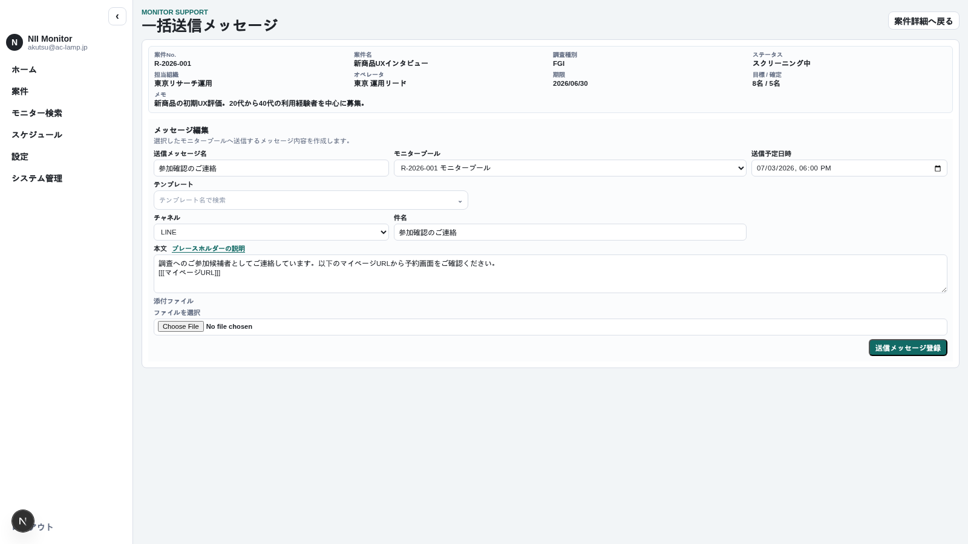Screen dimensions: 968x544
Task: Click the MONITOR SUPPORT label
Action: pyautogui.click(x=175, y=12)
